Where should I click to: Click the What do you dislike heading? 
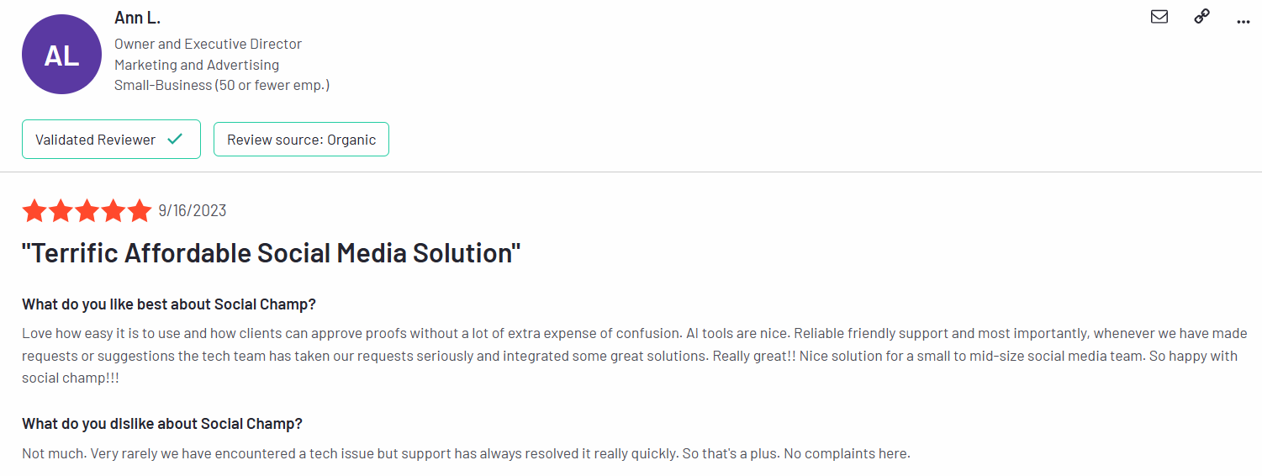(162, 424)
